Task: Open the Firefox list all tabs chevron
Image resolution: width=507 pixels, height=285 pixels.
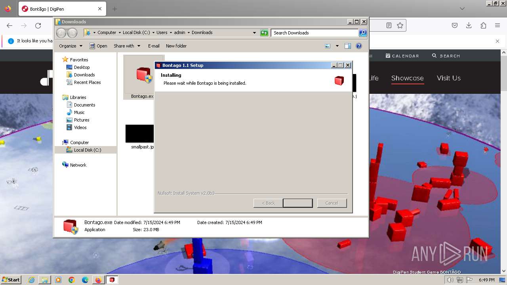Action: tap(462, 9)
